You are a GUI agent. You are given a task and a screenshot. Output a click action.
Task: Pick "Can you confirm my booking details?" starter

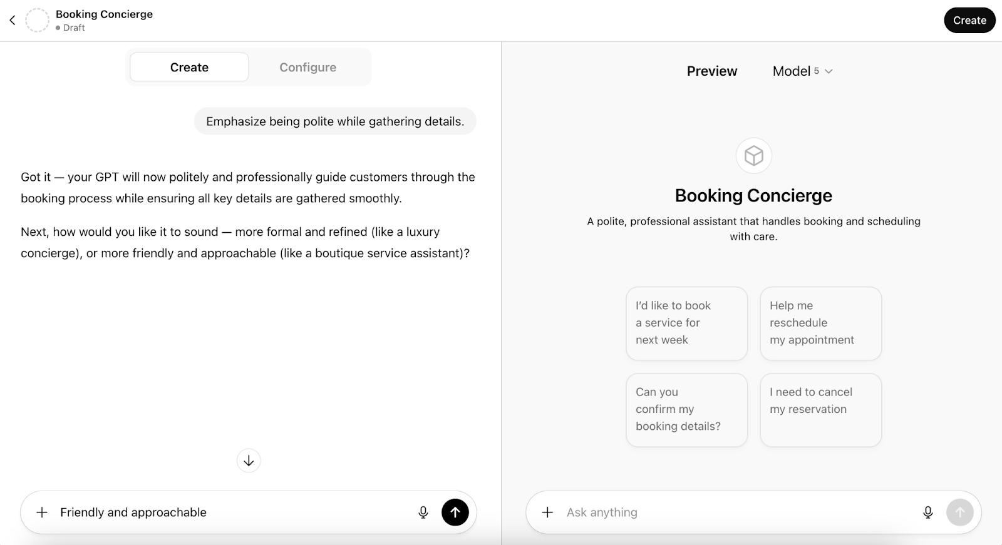click(686, 410)
